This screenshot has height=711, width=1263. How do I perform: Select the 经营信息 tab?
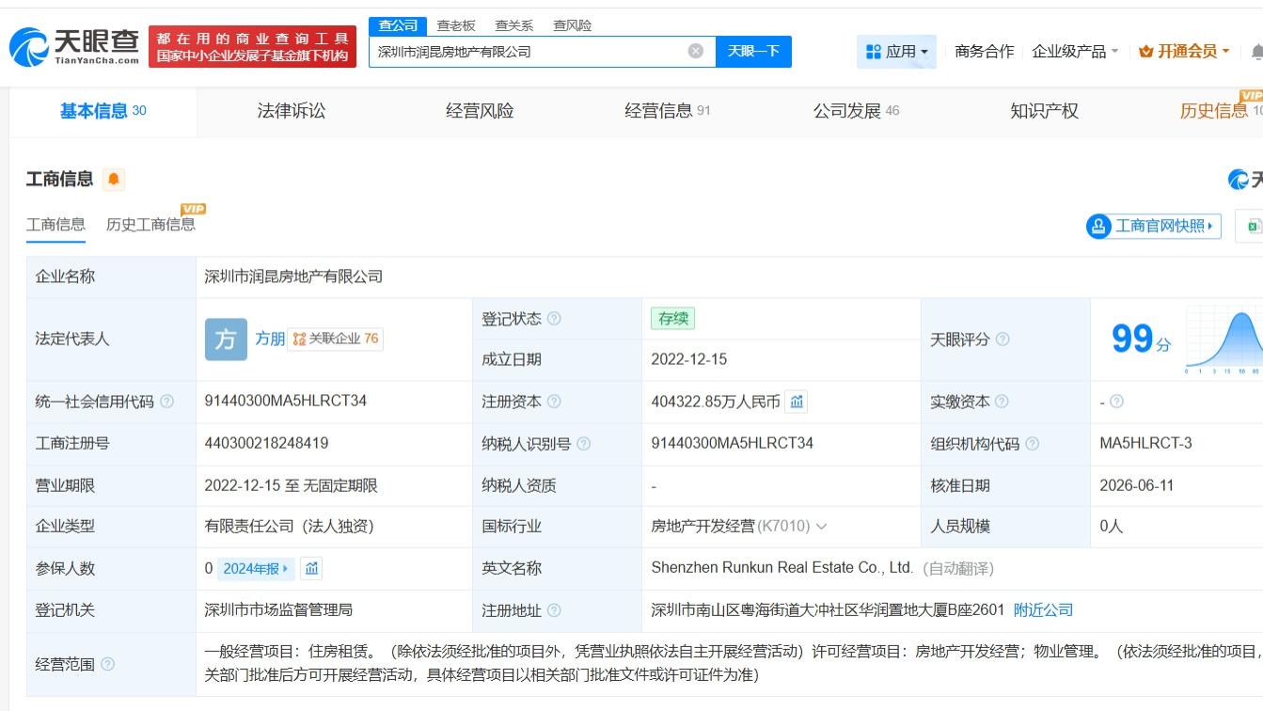pos(668,111)
